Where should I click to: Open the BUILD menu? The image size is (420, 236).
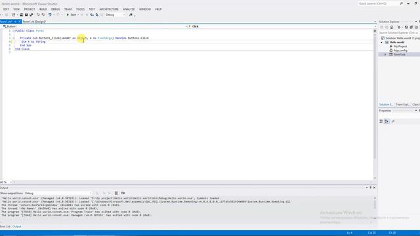(43, 9)
